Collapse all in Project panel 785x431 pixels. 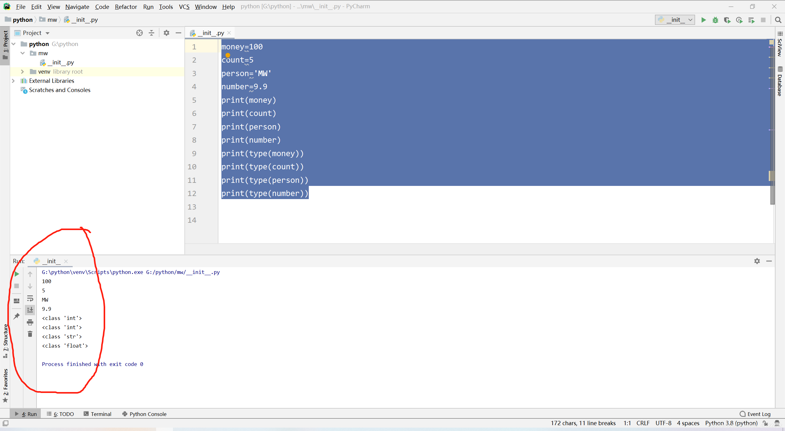(151, 33)
